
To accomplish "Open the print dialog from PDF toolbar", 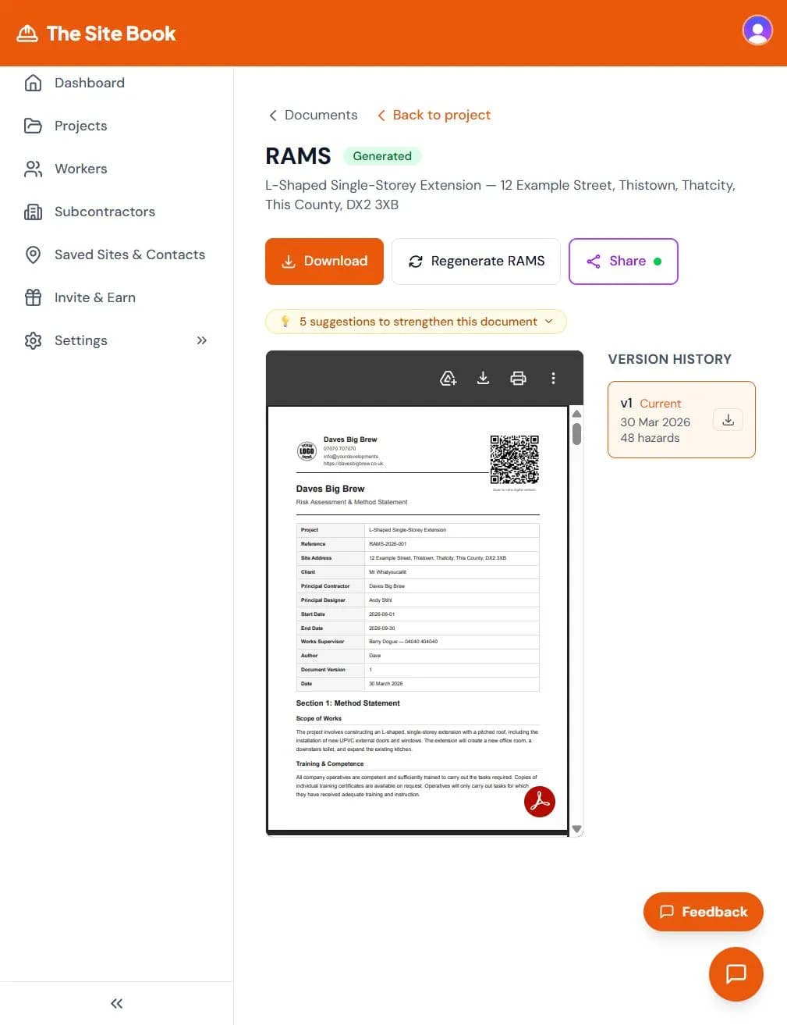I will point(518,378).
